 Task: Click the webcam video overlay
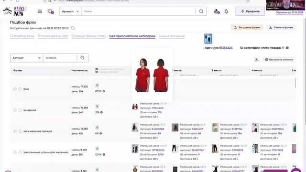[285, 5]
